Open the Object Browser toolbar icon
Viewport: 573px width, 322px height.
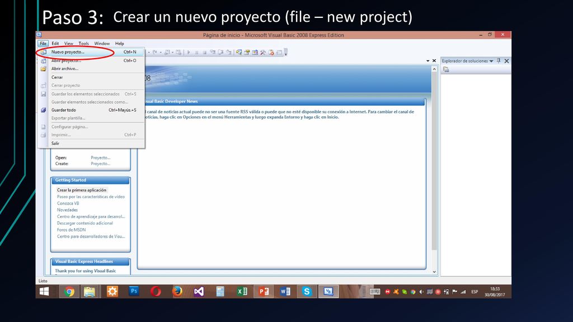coord(255,52)
